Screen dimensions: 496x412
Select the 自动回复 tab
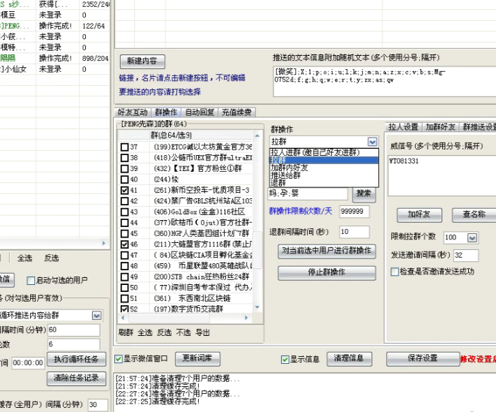tap(200, 112)
